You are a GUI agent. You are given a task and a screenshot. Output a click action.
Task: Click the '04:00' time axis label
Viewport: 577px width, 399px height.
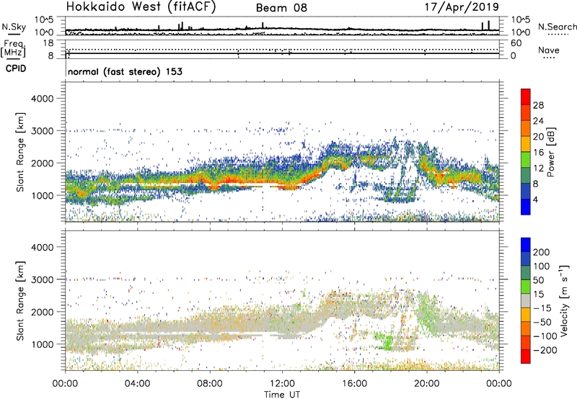point(138,384)
